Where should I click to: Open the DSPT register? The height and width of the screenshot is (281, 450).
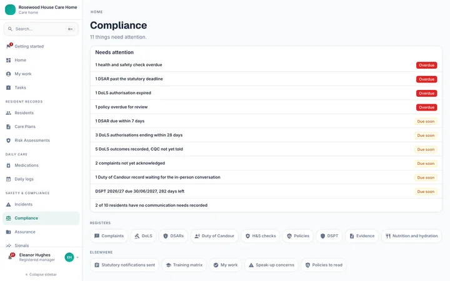pyautogui.click(x=329, y=236)
